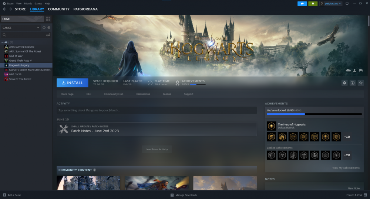The image size is (370, 199).
Task: Click the announcements megaphone icon
Action: pos(302,4)
